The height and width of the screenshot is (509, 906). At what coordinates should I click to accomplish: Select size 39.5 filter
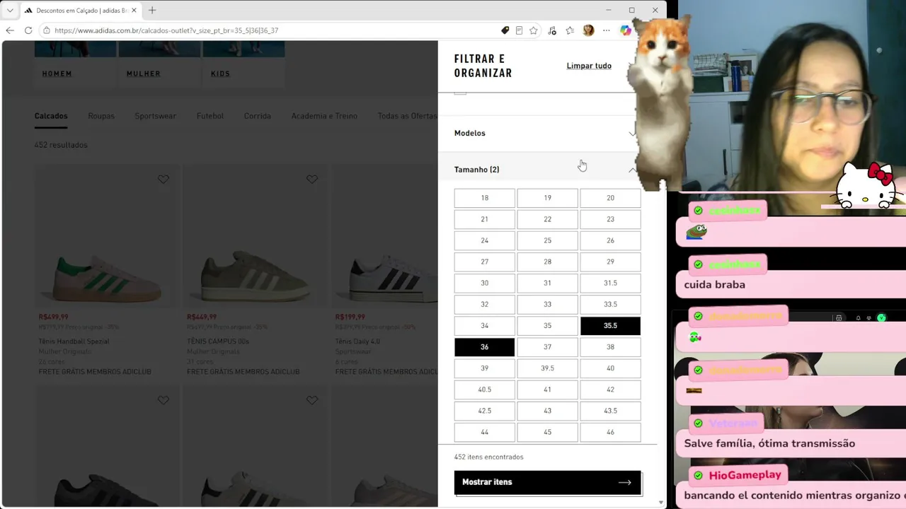click(547, 368)
